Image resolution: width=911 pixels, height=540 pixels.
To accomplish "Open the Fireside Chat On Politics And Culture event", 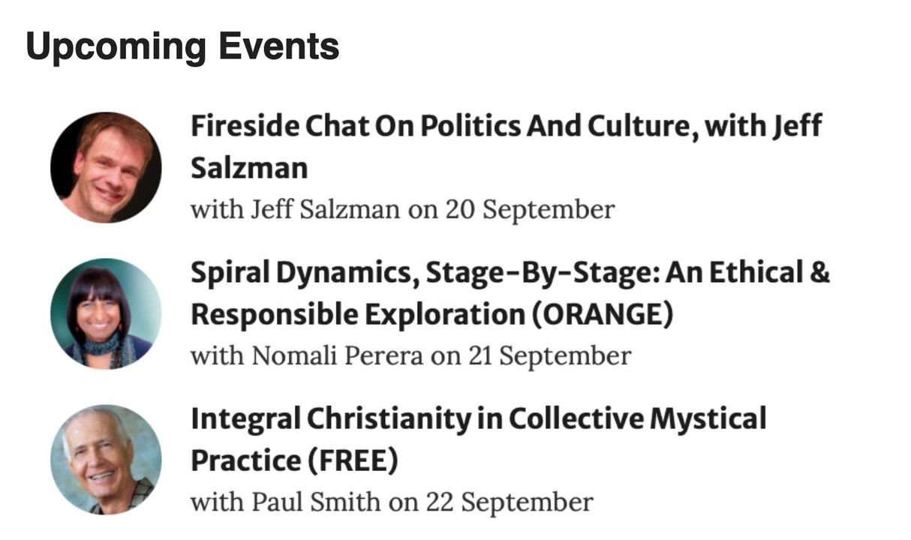I will 507,147.
